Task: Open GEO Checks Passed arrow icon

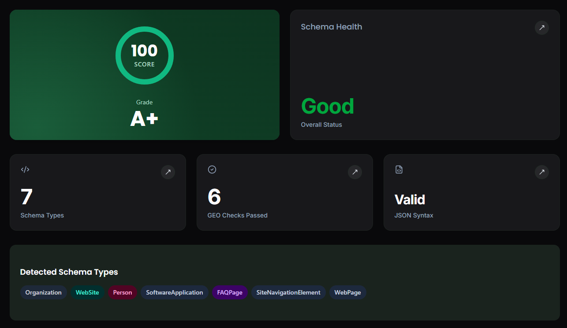Action: tap(355, 172)
